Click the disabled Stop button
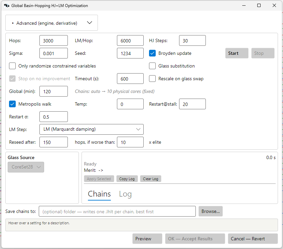This screenshot has width=283, height=249. pyautogui.click(x=263, y=53)
